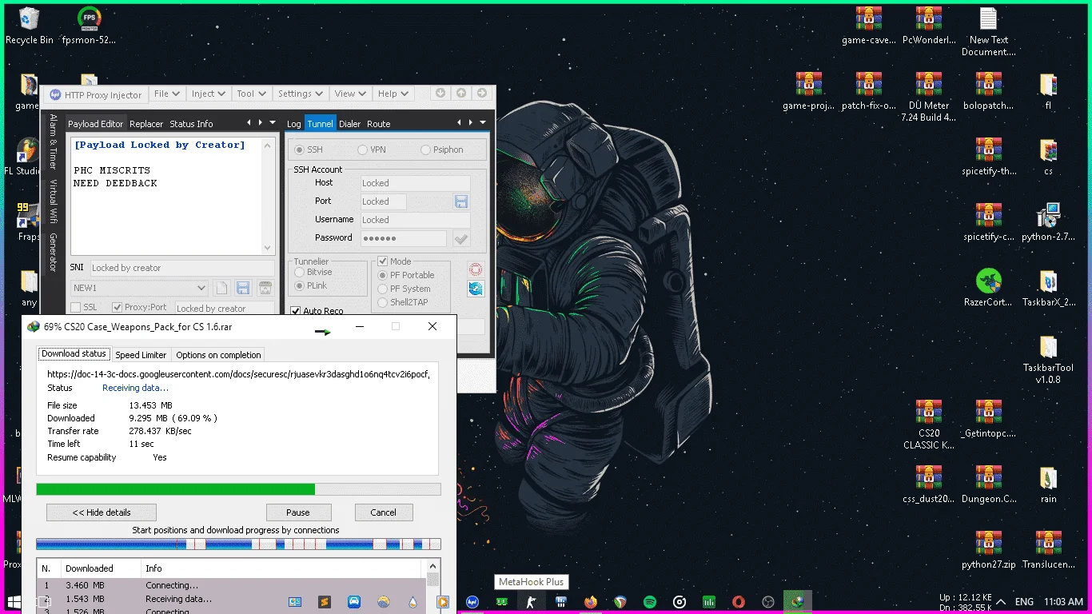Screen dimensions: 1092x614
Task: Switch to the Dialer tab
Action: click(350, 124)
